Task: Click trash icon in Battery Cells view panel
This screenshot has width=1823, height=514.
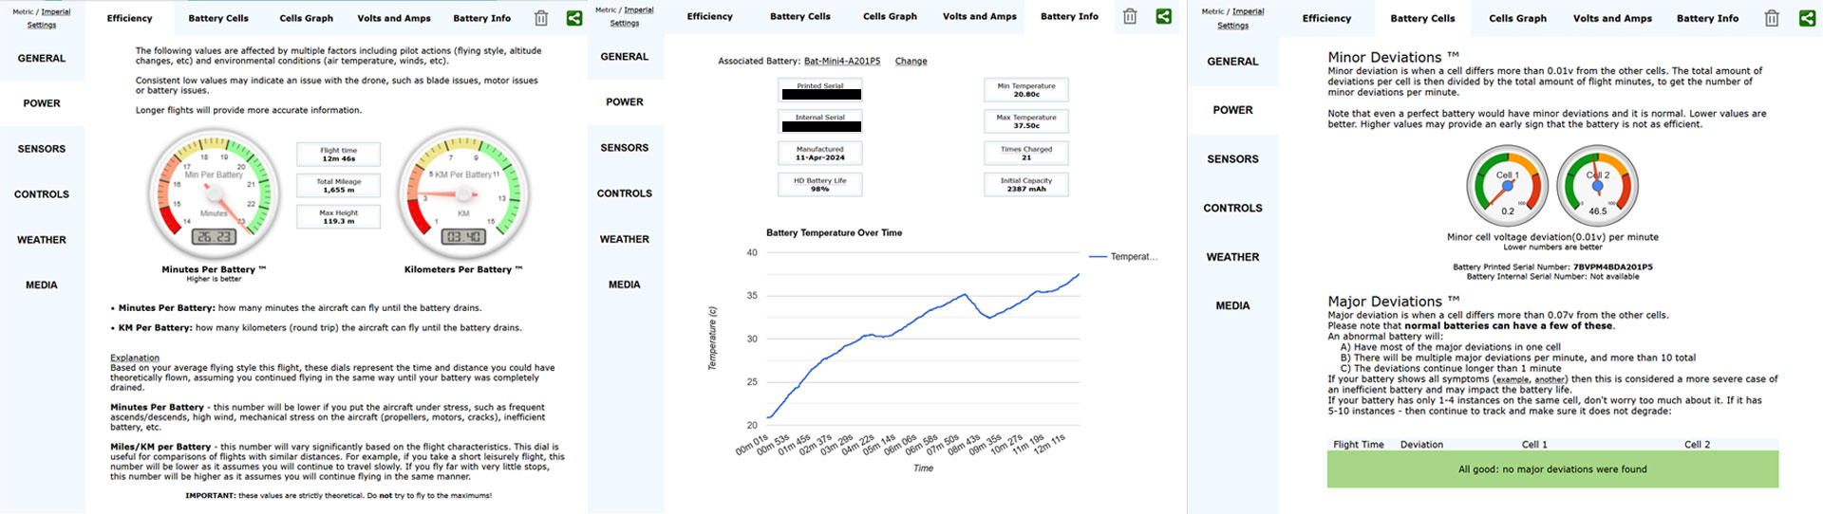Action: (x=1772, y=18)
